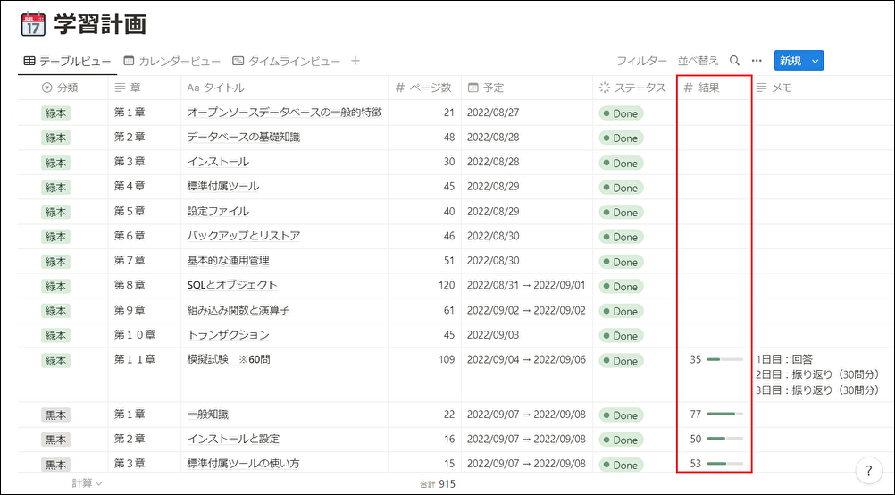Viewport: 895px width, 495px height.
Task: Click the date range 2022/08/31 → 2022/09/01
Action: point(526,285)
